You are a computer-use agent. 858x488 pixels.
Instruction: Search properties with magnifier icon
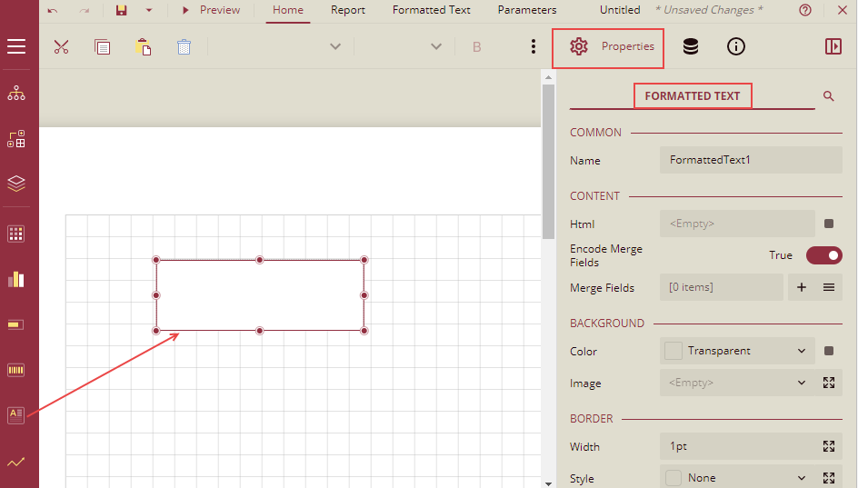(828, 96)
